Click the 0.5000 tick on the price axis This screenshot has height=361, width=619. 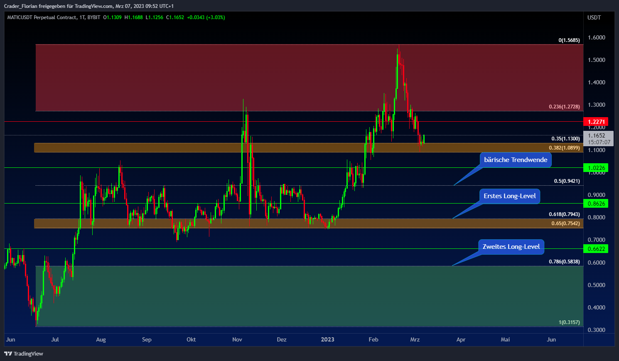[x=597, y=285]
